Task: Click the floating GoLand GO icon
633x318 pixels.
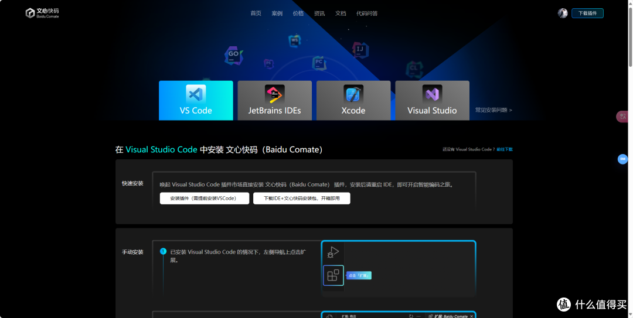Action: (234, 56)
